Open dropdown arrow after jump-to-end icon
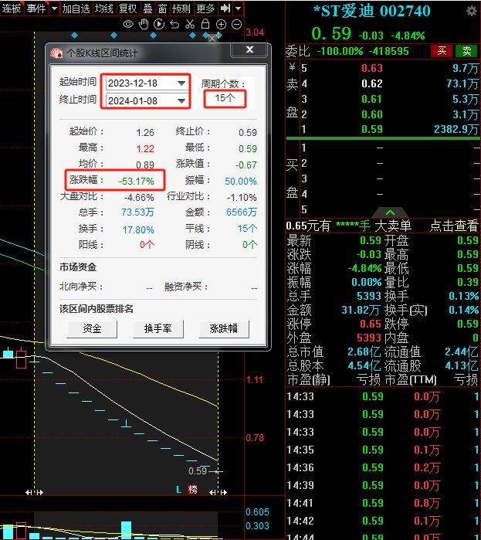 pyautogui.click(x=238, y=8)
